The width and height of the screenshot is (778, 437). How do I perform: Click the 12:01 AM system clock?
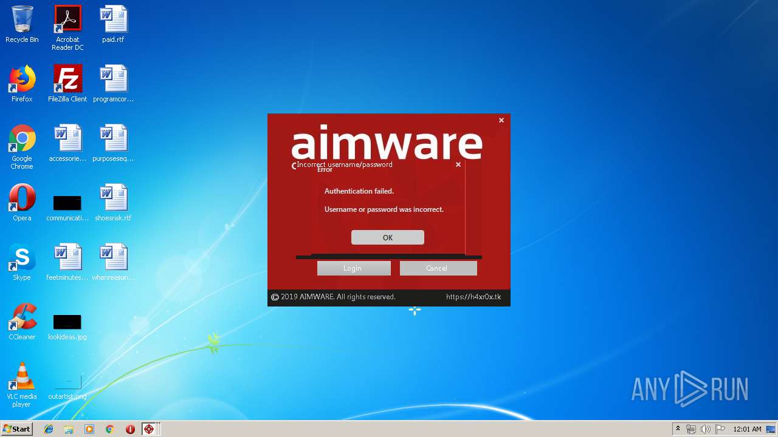click(x=747, y=429)
